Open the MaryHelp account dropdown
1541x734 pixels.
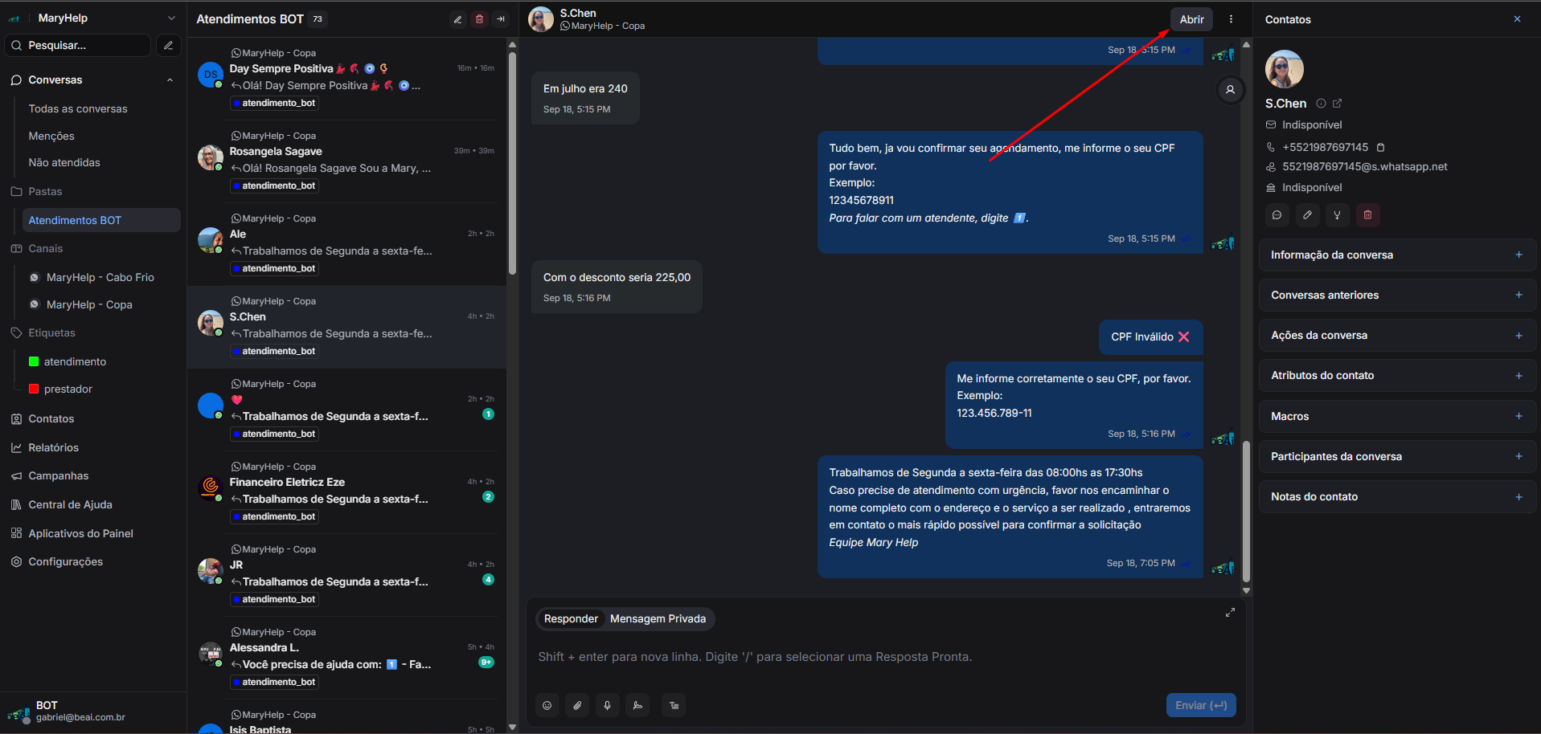click(170, 18)
